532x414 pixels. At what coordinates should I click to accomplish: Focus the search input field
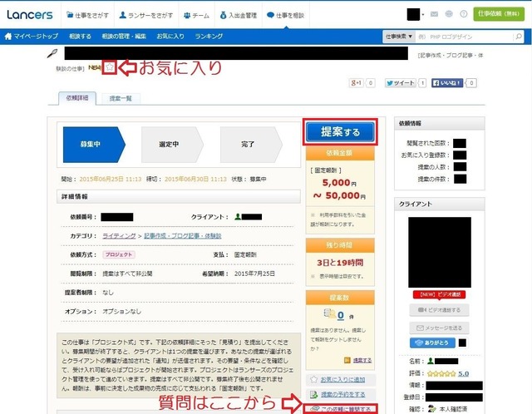click(x=464, y=37)
